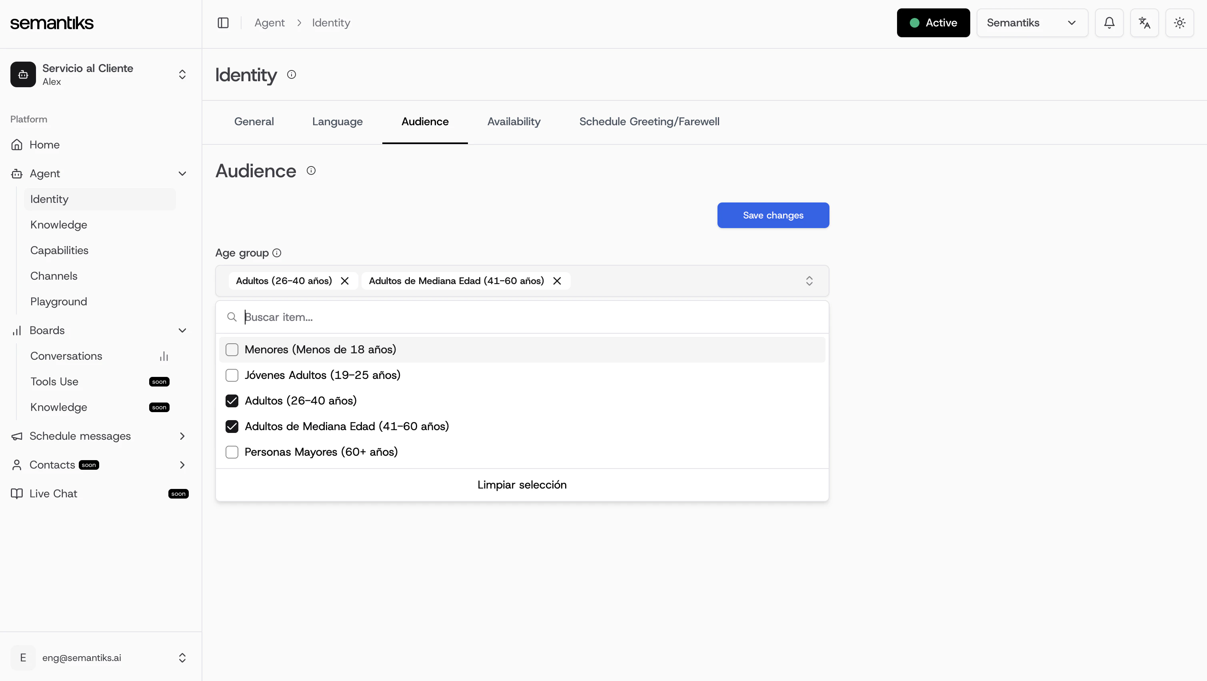
Task: Uncheck Adultos (26-40 años) checkbox
Action: point(232,401)
